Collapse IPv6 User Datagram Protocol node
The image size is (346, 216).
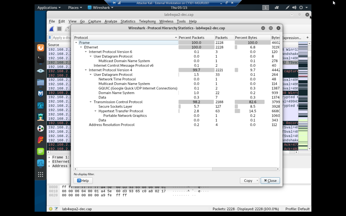coord(91,56)
